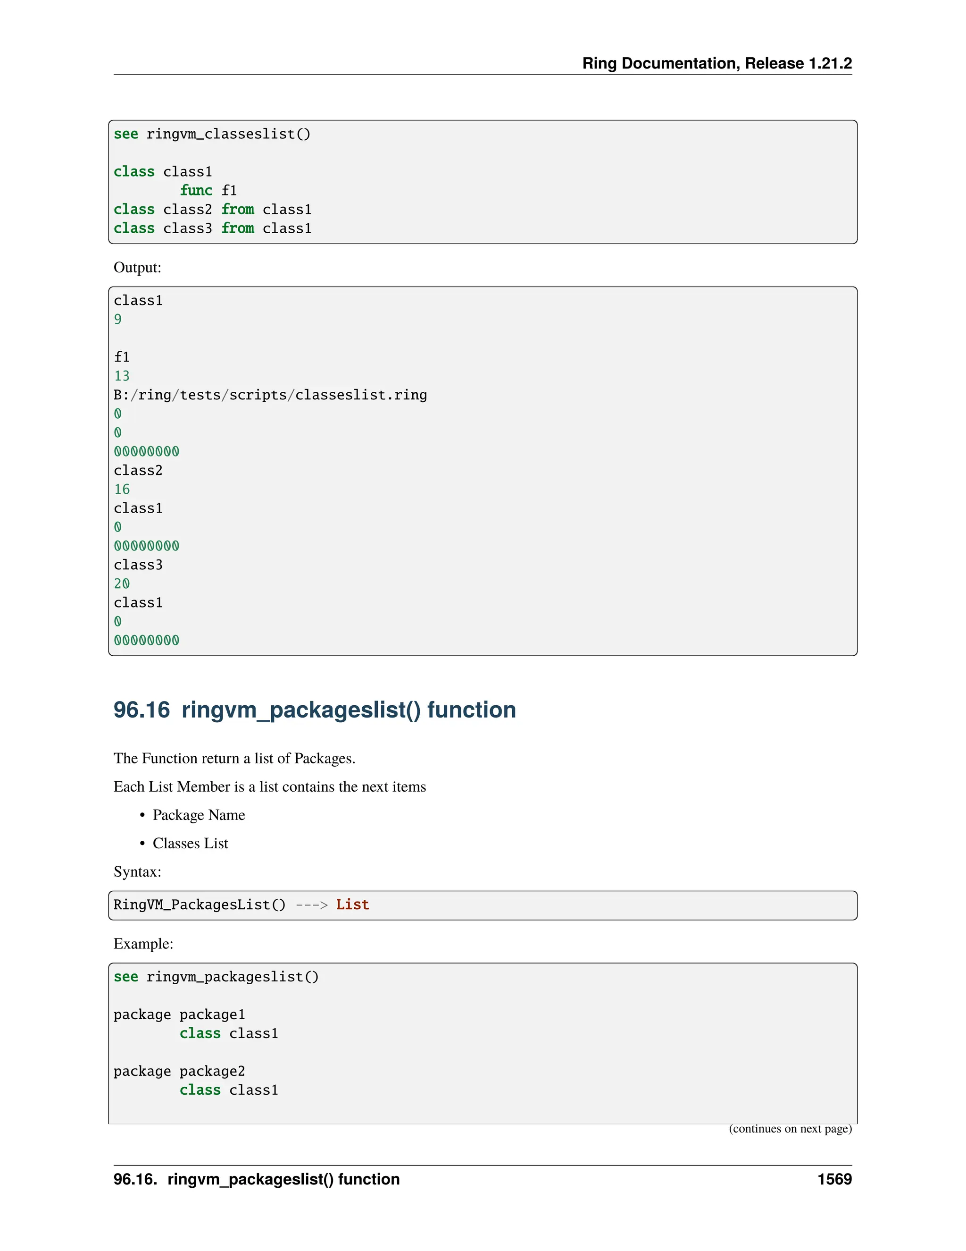This screenshot has height=1251, width=966.
Task: Click the section heading 96.16 ringvm_packageslist() function
Action: point(314,710)
